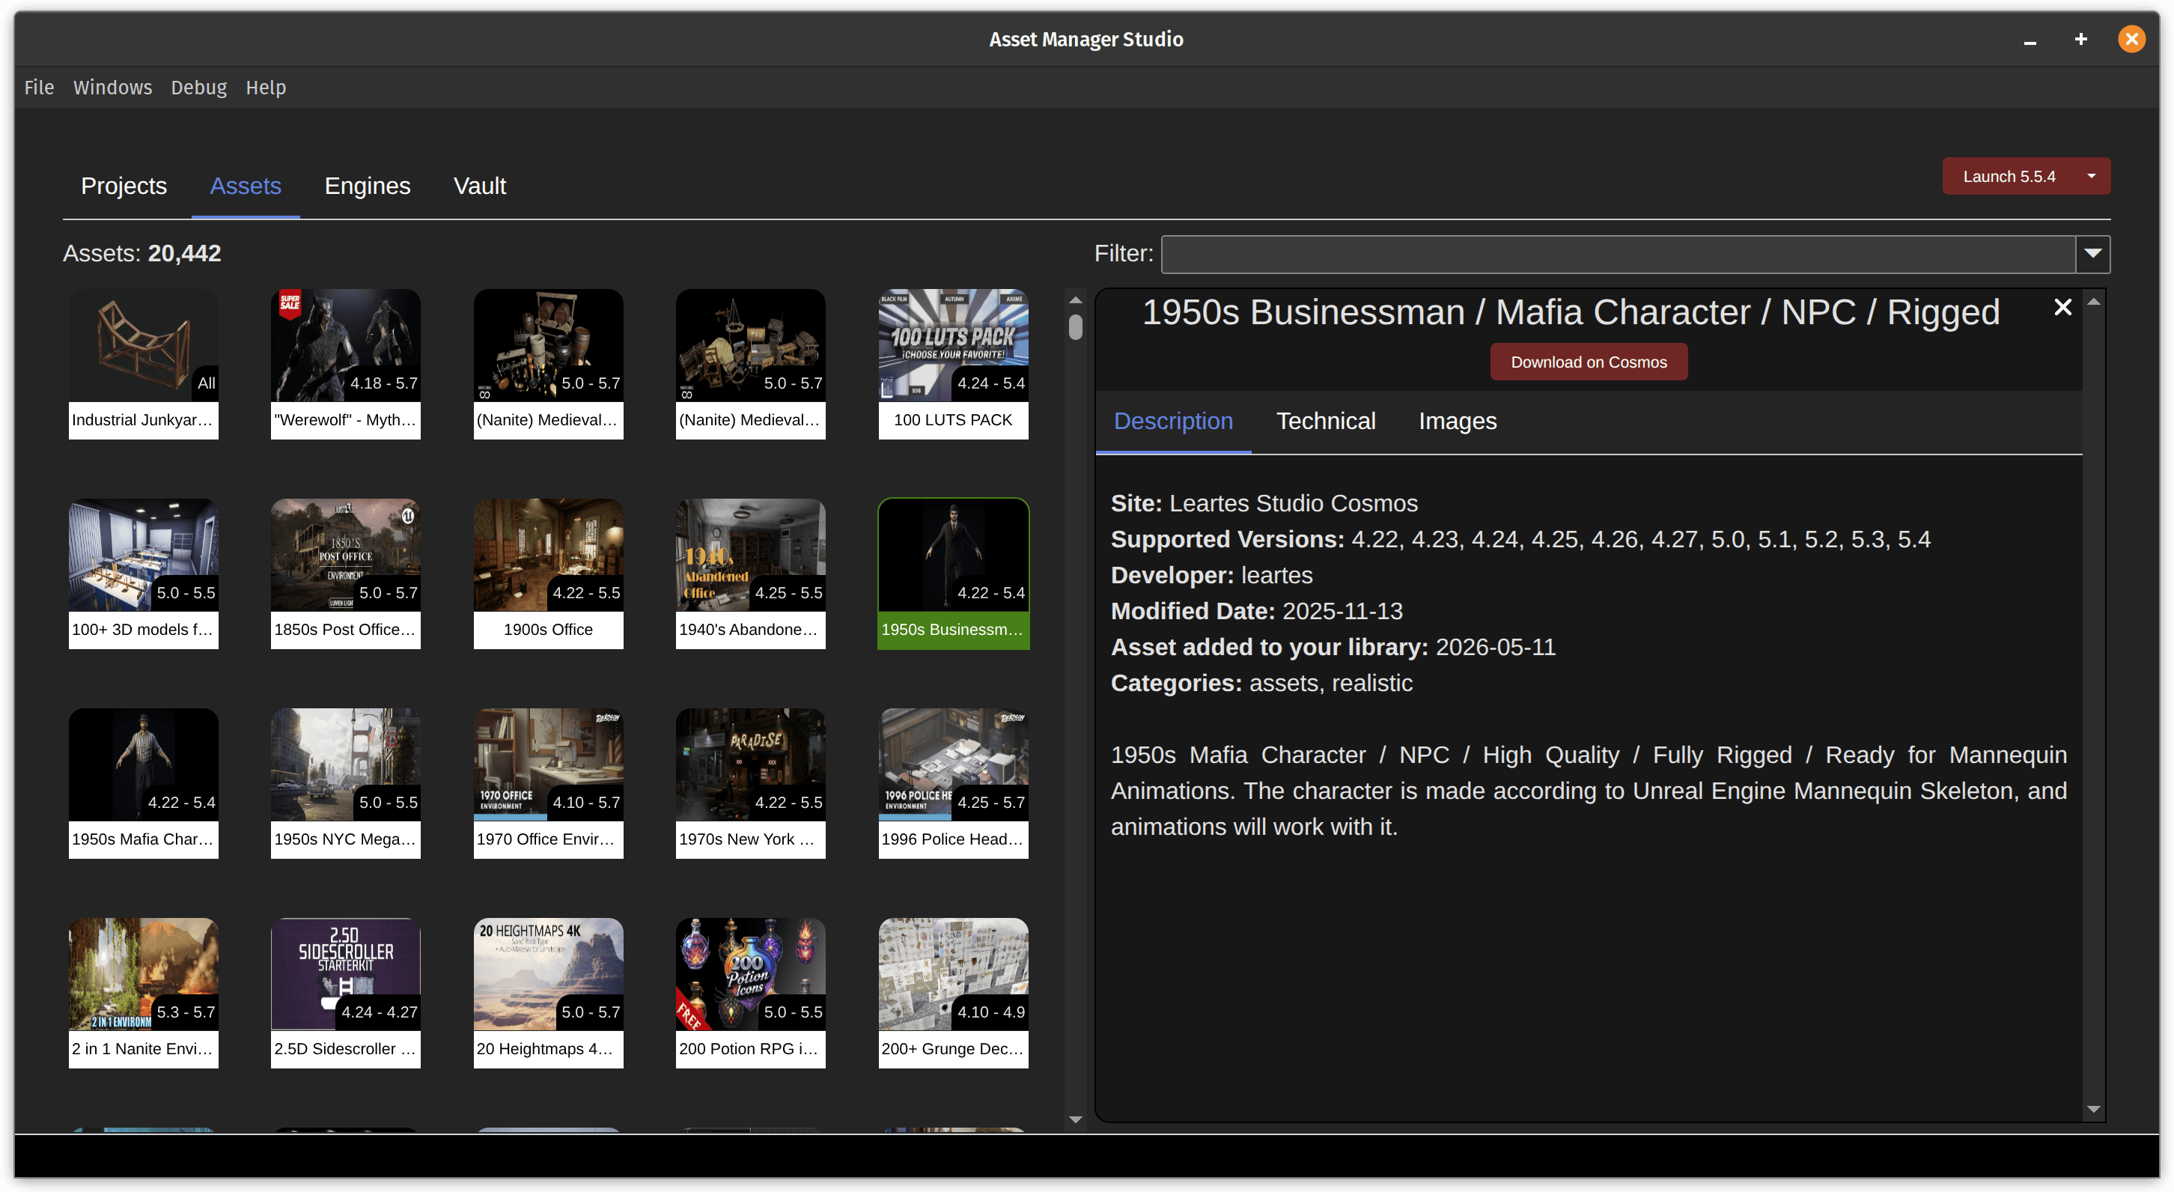The width and height of the screenshot is (2174, 1192).
Task: Open the Vault tab
Action: coord(479,186)
